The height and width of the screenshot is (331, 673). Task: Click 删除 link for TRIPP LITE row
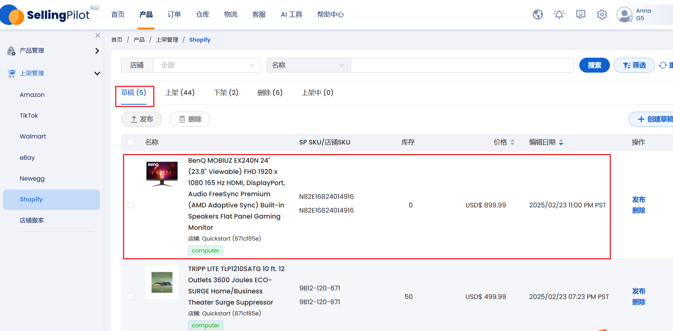[x=639, y=302]
